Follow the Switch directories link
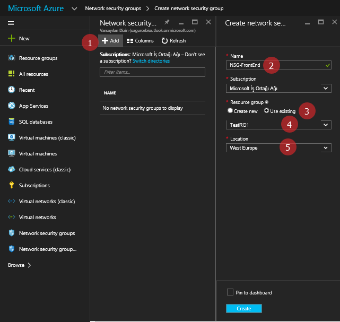 pyautogui.click(x=151, y=61)
